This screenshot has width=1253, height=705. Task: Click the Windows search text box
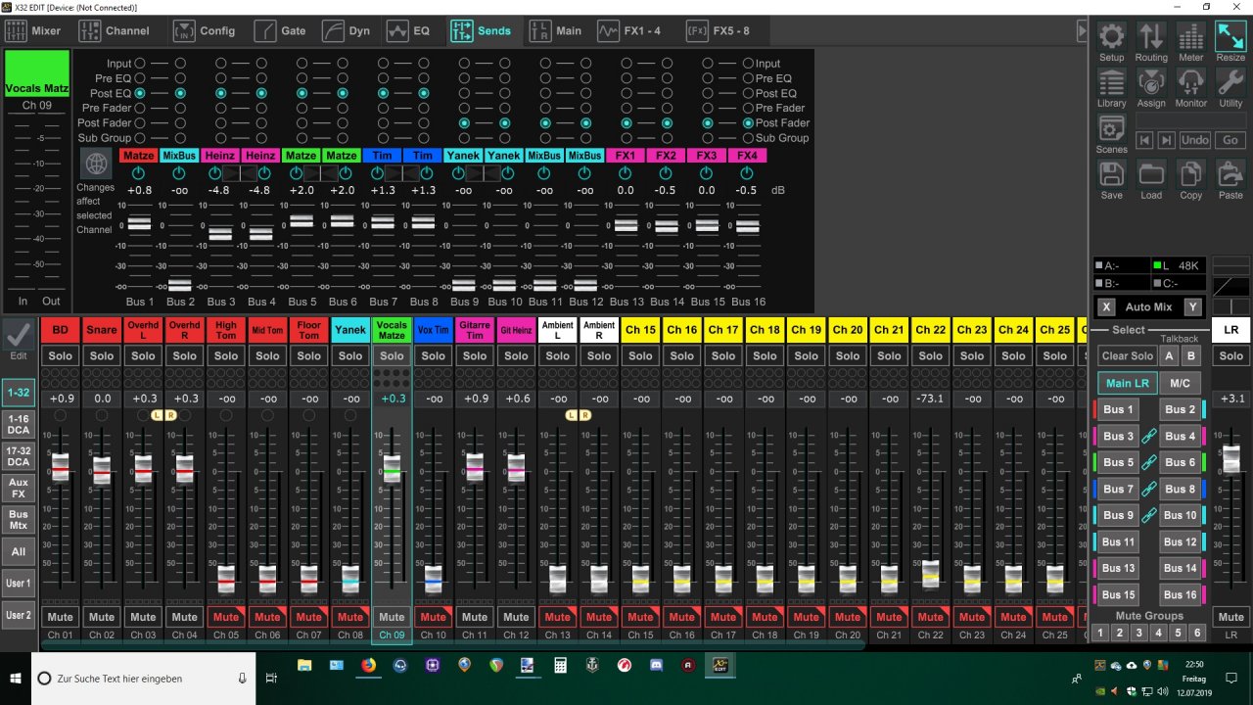pos(143,678)
